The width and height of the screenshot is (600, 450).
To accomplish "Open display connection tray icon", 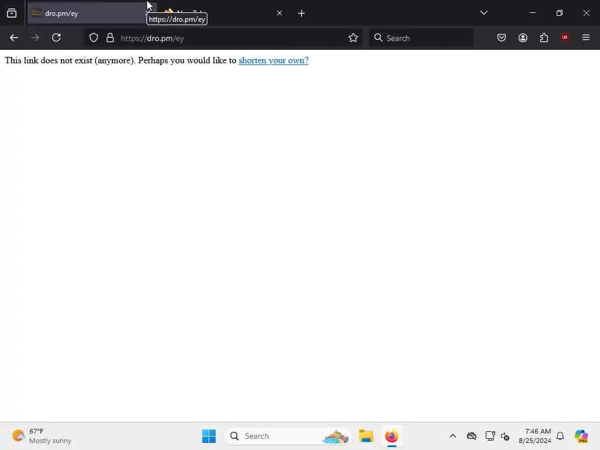I will [490, 436].
